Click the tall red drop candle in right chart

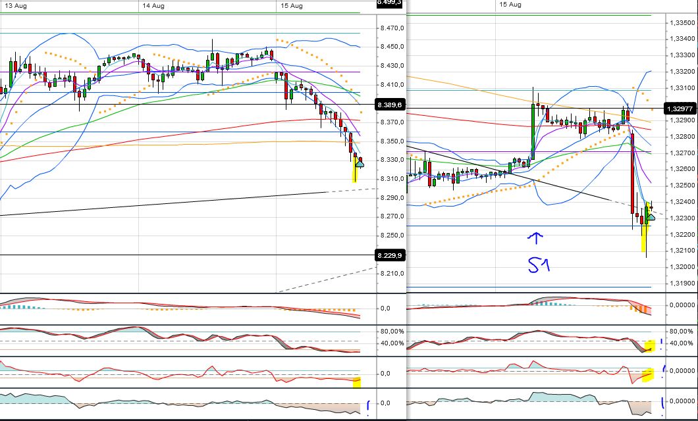(x=633, y=174)
